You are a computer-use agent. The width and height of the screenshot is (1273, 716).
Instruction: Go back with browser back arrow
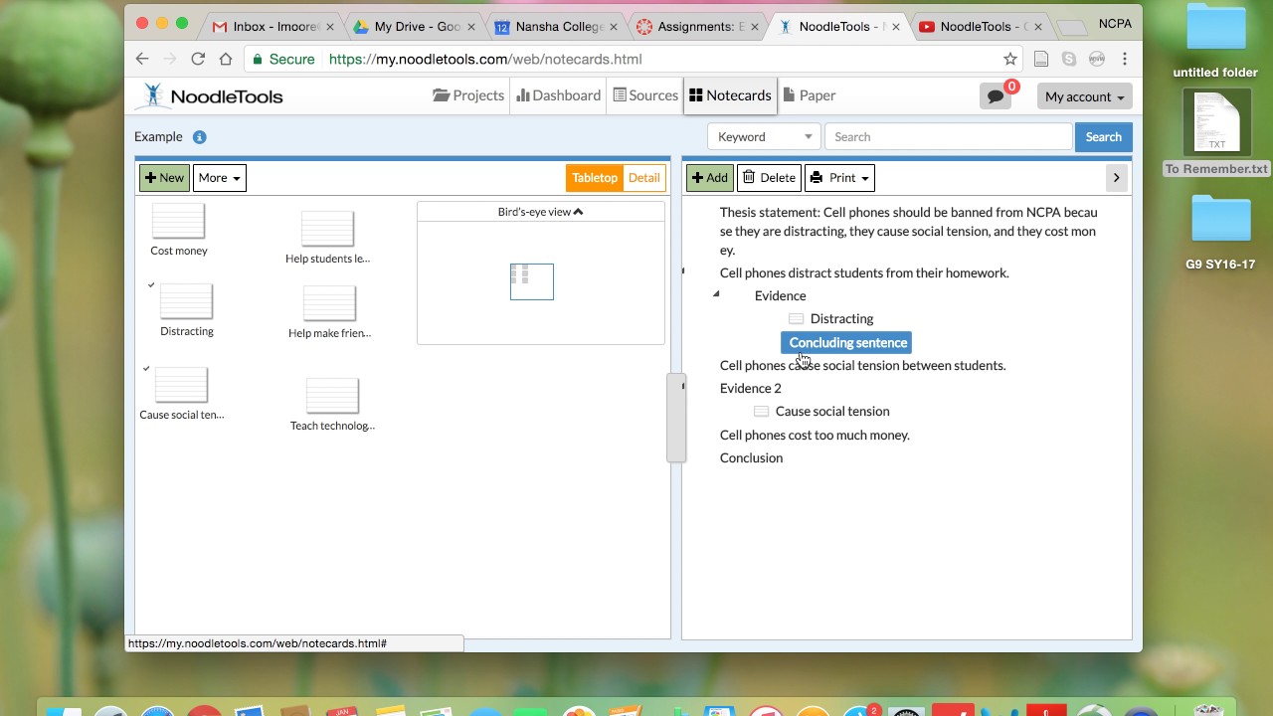click(142, 59)
